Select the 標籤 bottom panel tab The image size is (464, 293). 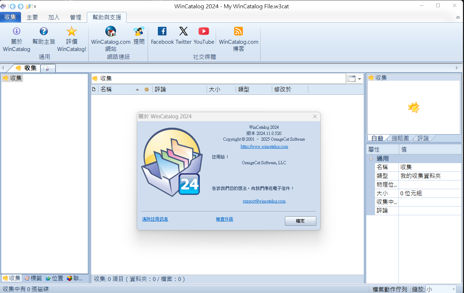click(33, 278)
